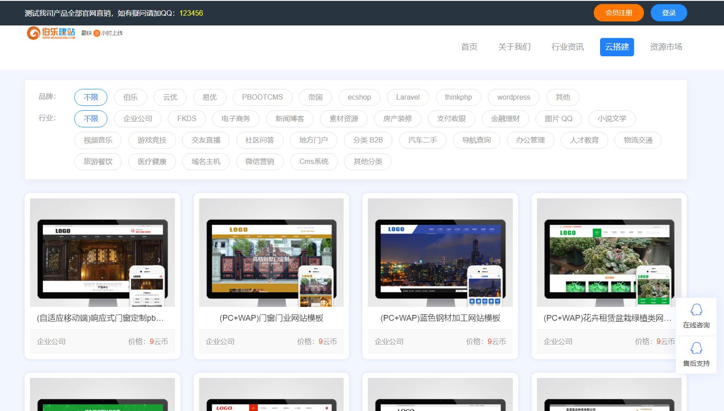
Task: Click QQ number 123456 in top bar
Action: (191, 13)
